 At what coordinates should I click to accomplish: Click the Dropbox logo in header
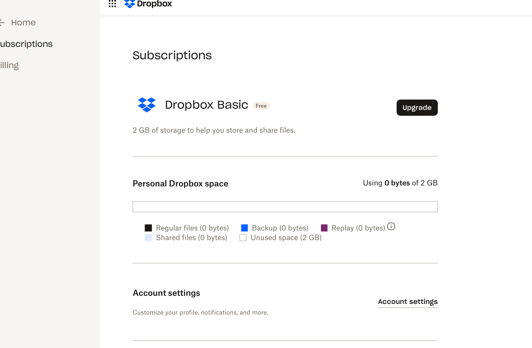[x=148, y=4]
